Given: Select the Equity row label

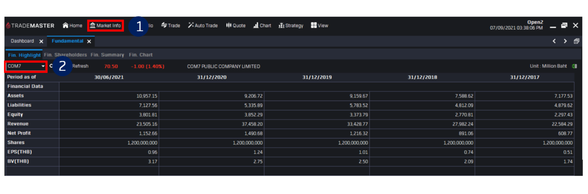Looking at the screenshot, I should point(15,115).
